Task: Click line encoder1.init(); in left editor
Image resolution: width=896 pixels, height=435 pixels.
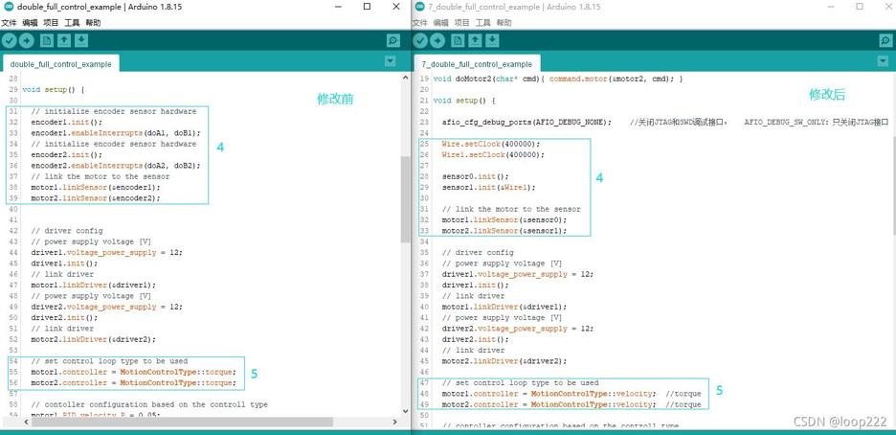Action: coord(66,122)
